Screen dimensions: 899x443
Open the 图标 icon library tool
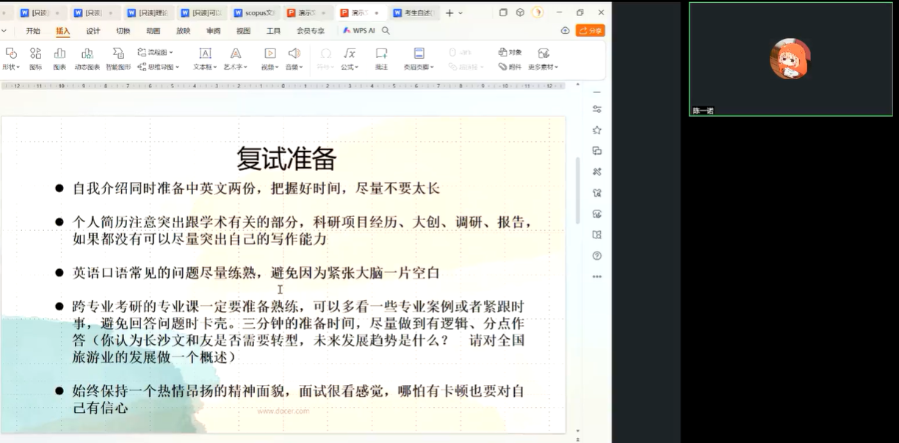point(35,58)
